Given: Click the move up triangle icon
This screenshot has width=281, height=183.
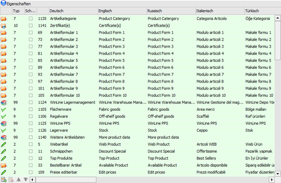Looking at the screenshot, I should pyautogui.click(x=18, y=179).
